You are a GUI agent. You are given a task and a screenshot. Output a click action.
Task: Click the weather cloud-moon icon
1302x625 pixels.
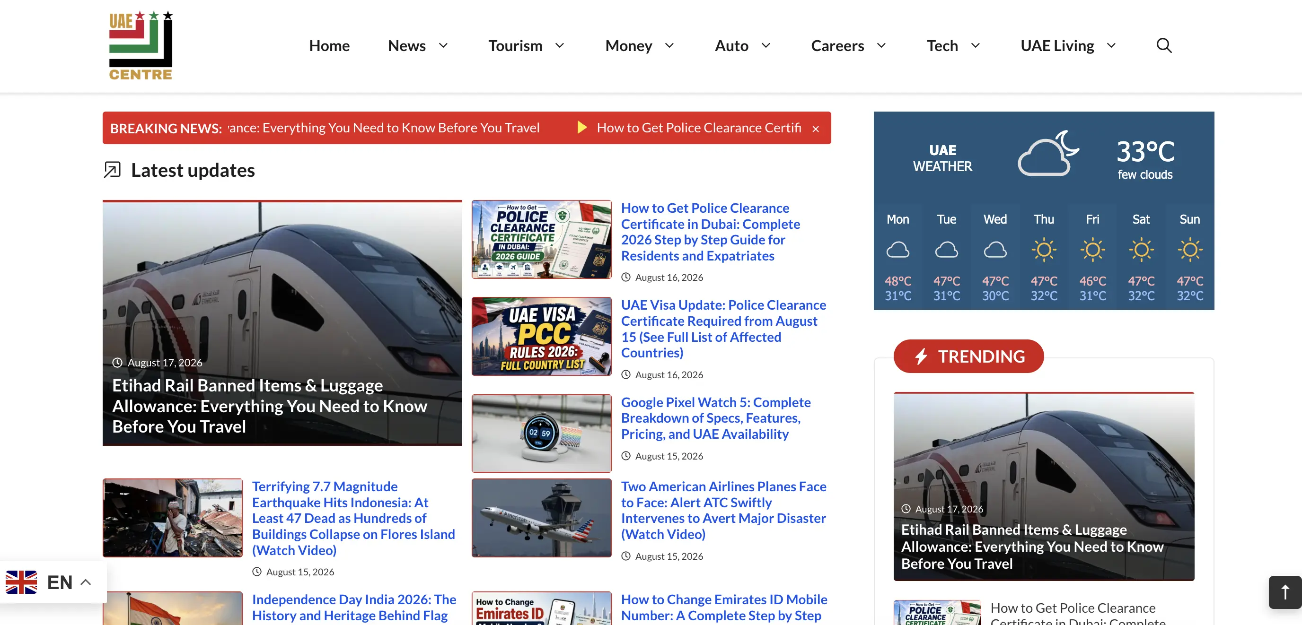coord(1048,154)
